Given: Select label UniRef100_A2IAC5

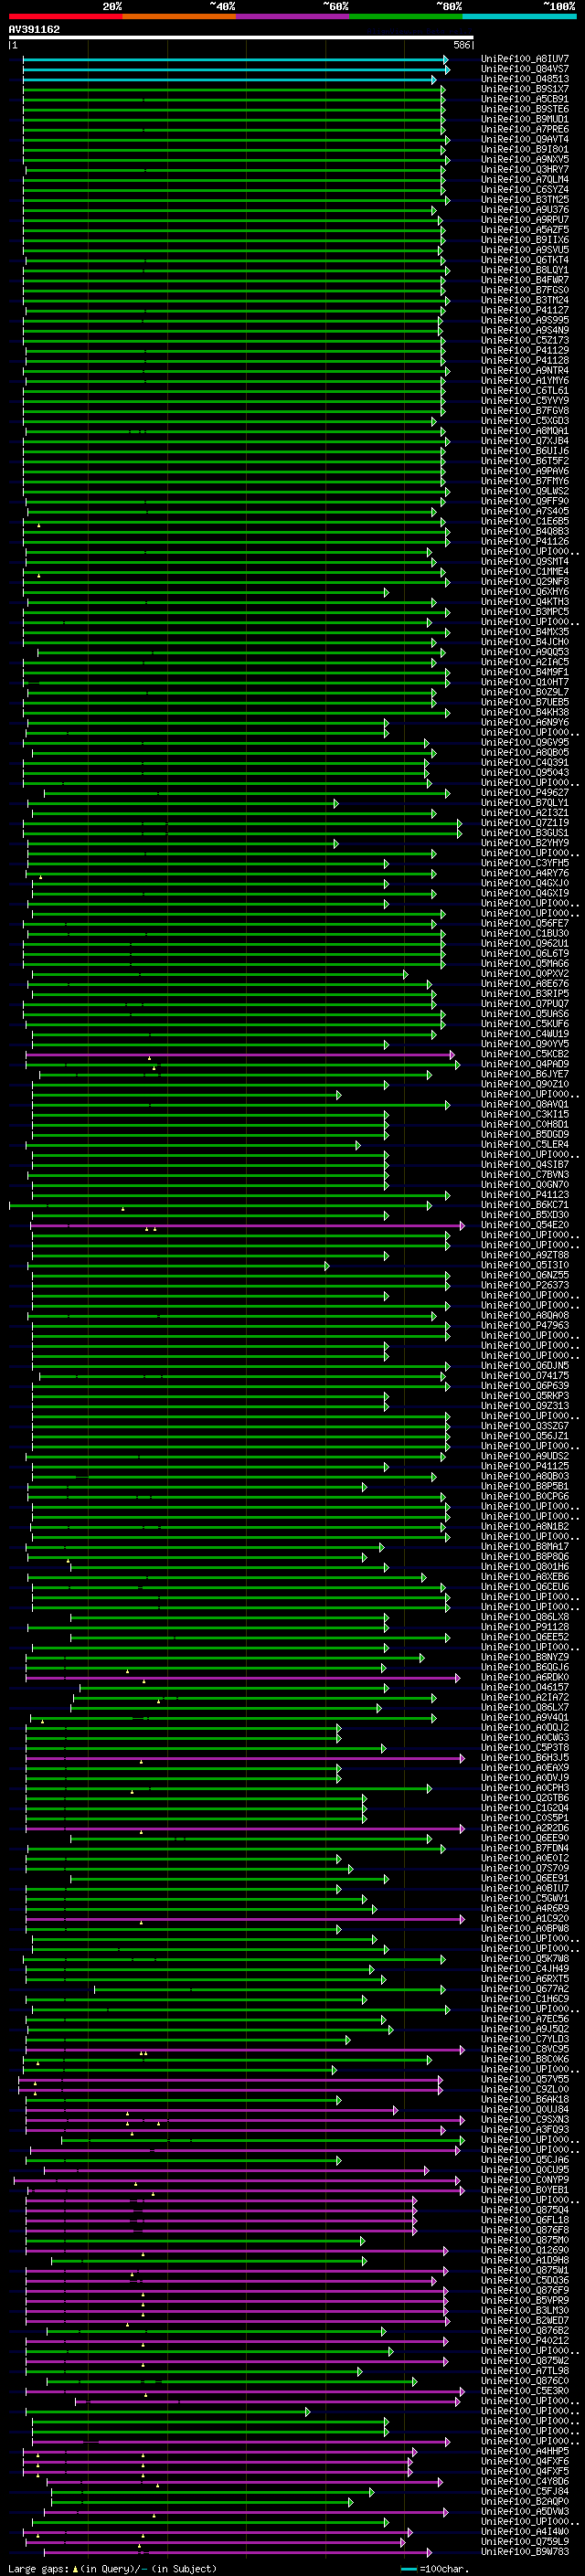Looking at the screenshot, I should [x=524, y=662].
